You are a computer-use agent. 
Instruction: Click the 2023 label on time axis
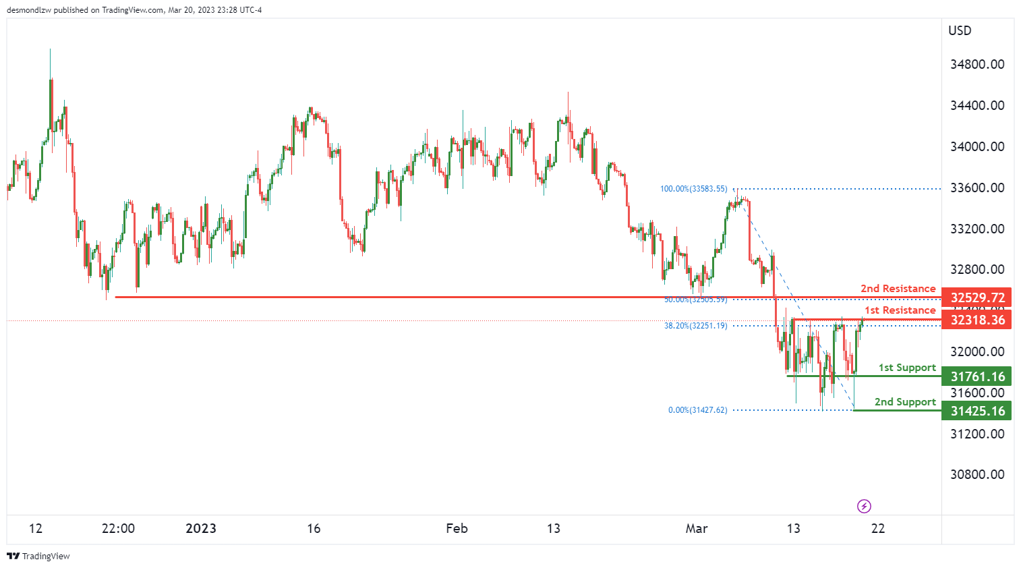201,528
